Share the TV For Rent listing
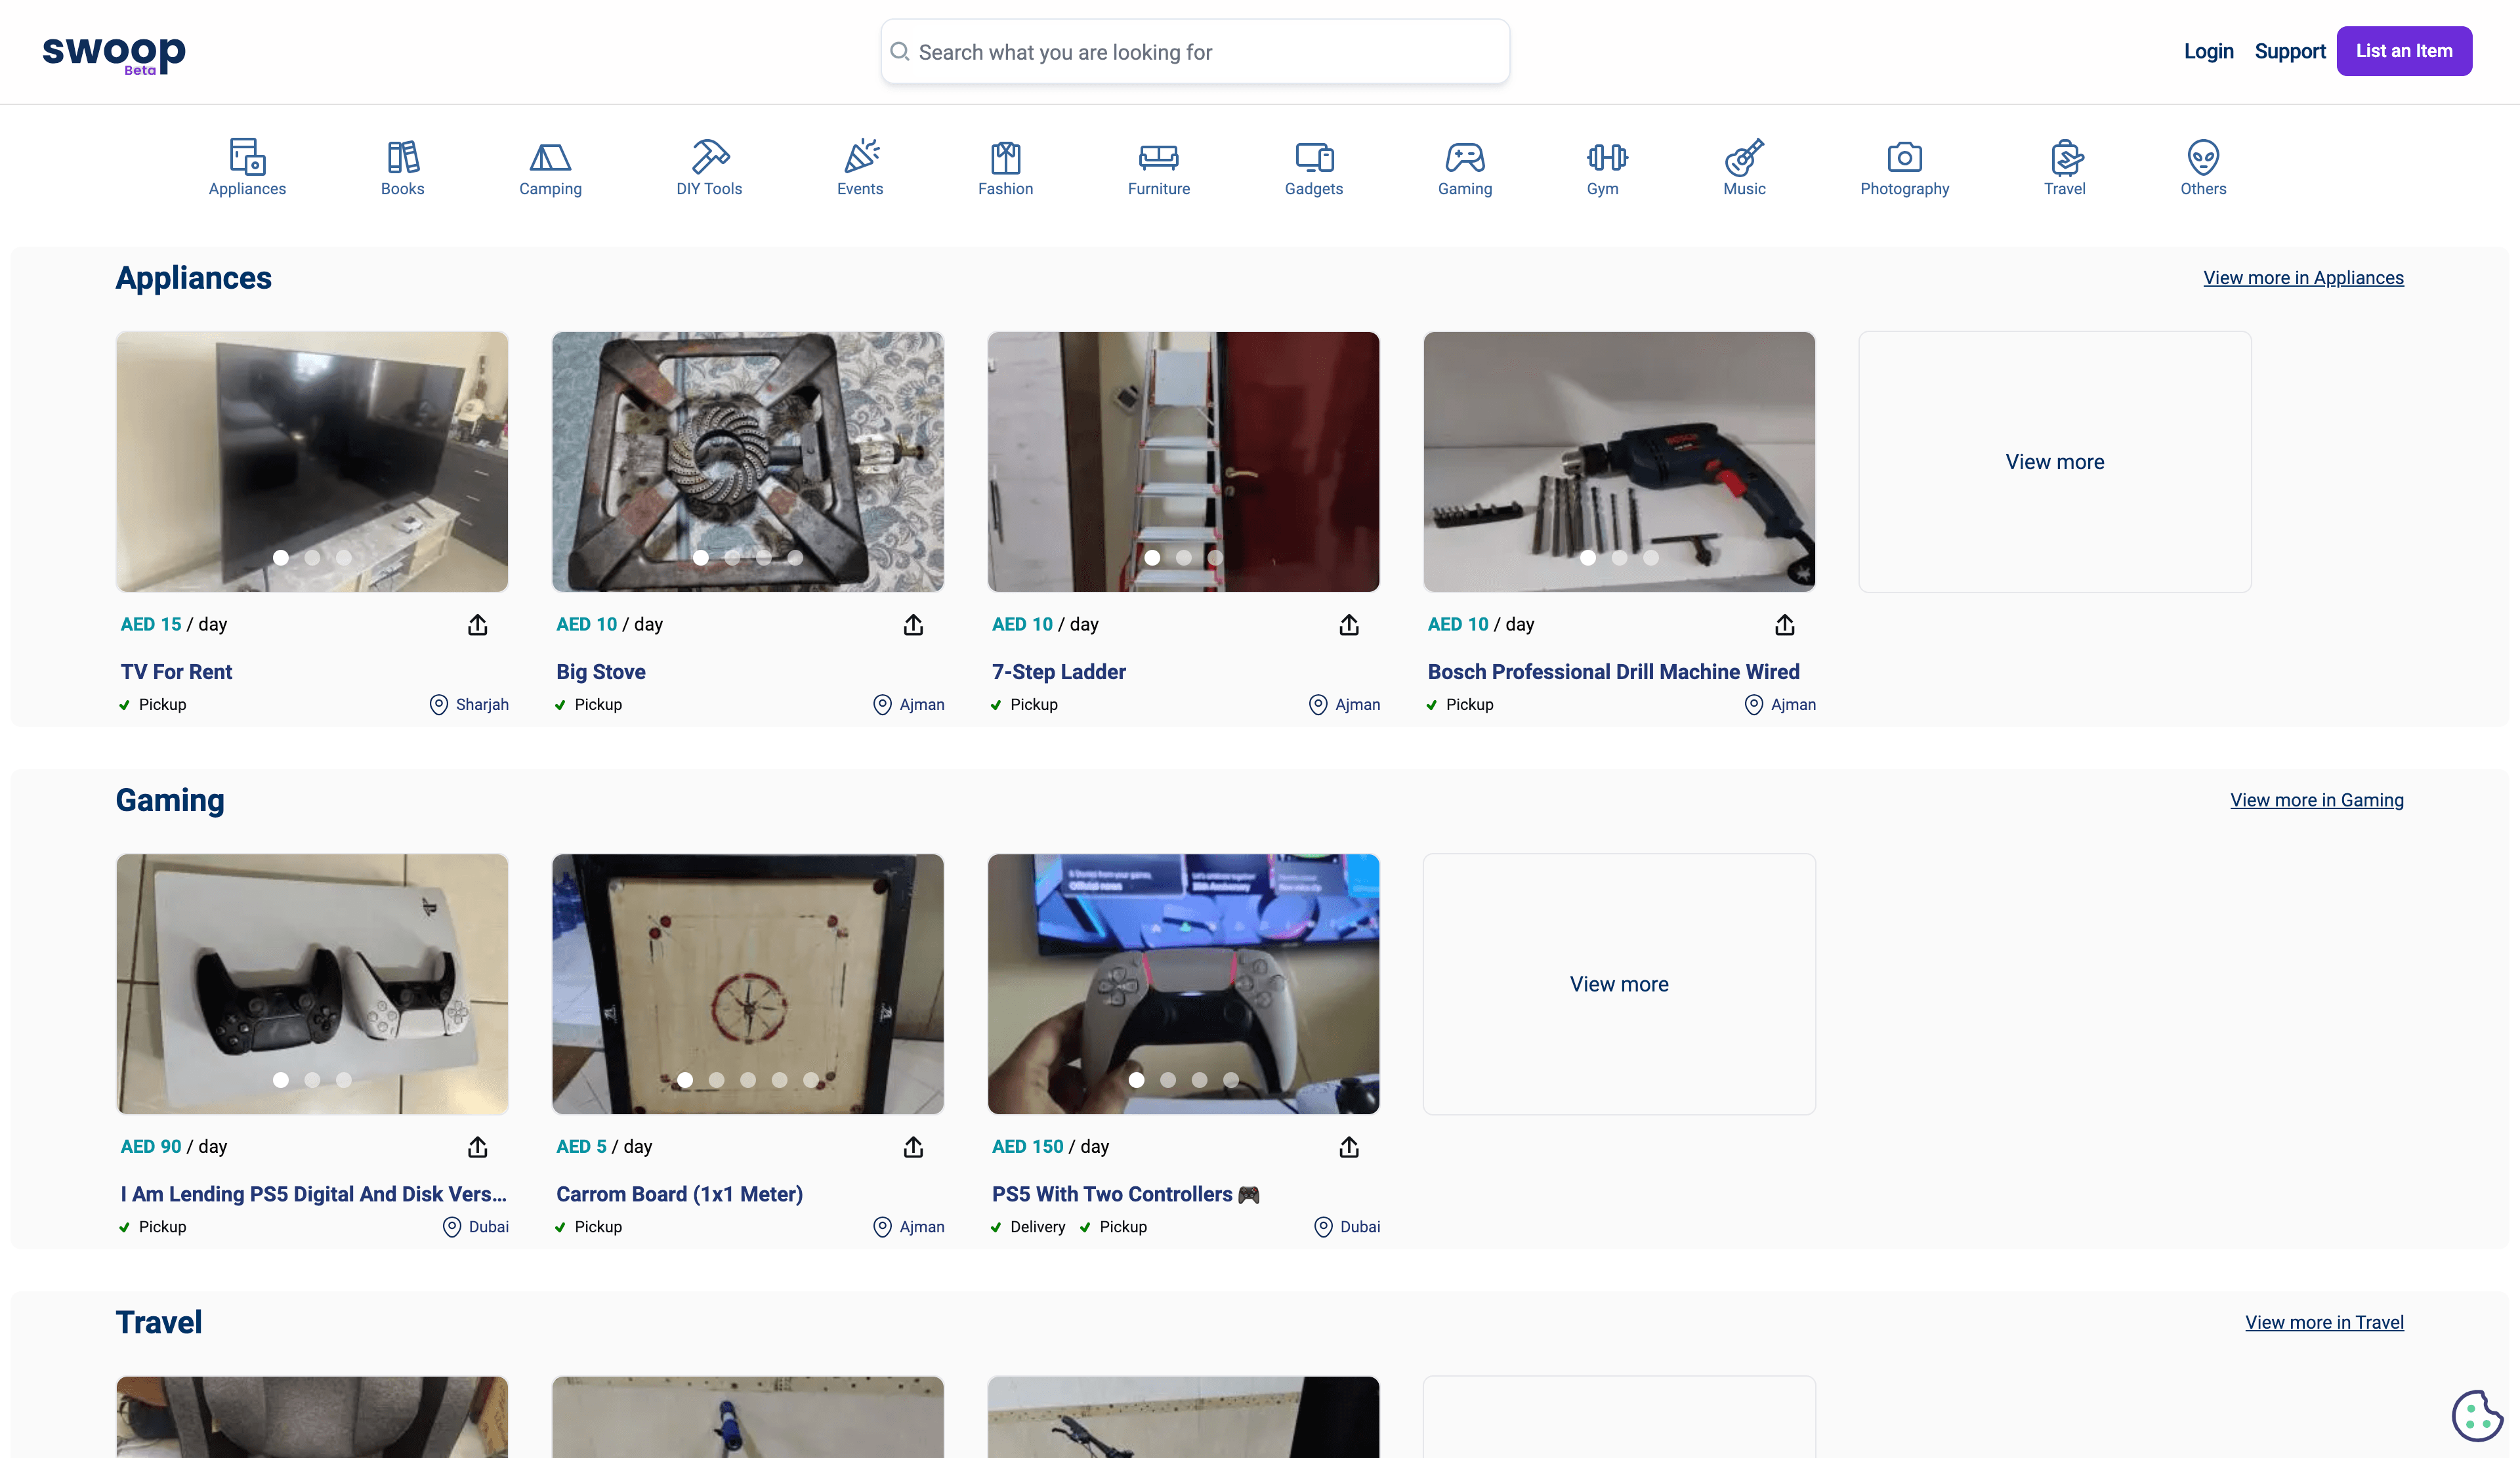The width and height of the screenshot is (2520, 1458). coord(477,624)
